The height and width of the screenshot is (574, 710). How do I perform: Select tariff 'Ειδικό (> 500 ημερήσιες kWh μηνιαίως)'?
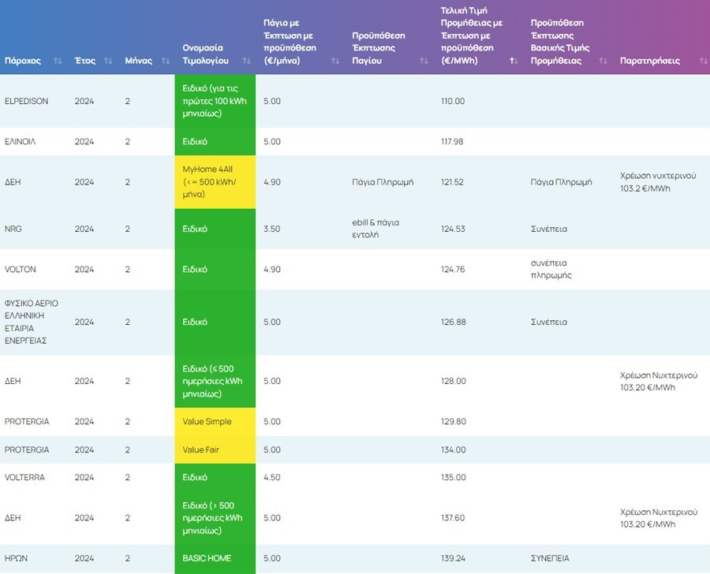[215, 518]
